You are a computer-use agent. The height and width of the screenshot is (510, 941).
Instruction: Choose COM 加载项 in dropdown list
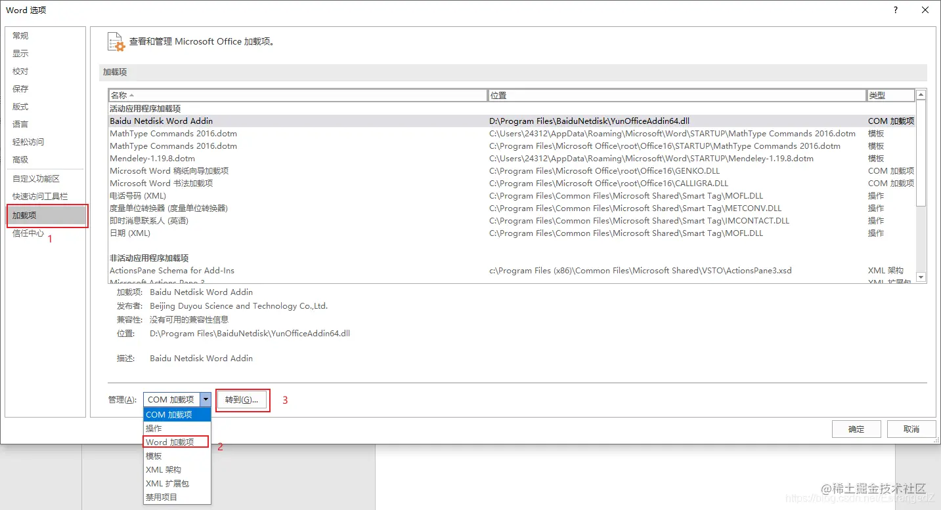click(x=177, y=415)
